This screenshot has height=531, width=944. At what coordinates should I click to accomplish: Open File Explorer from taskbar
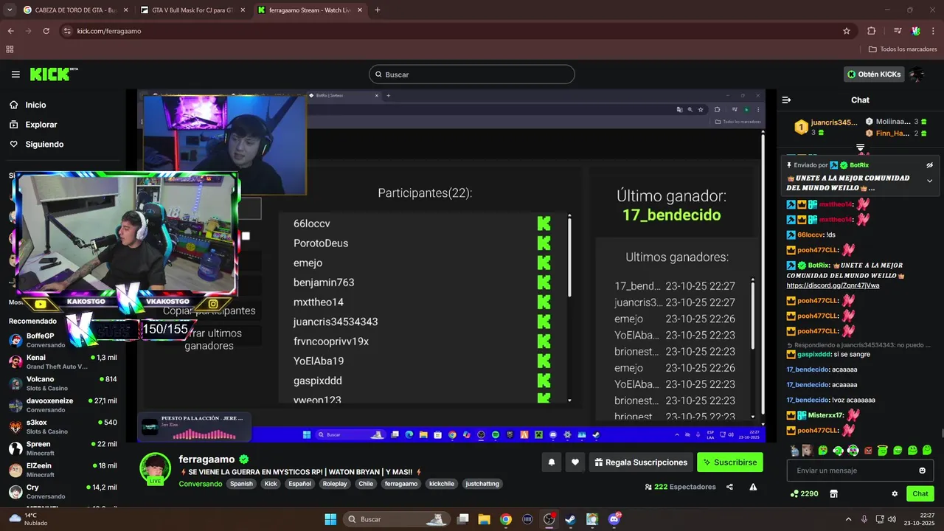pos(484,519)
